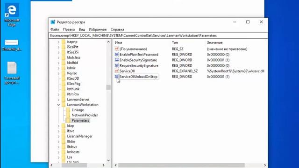Click the lmhosts folder icon
The image size is (299, 168).
point(64,152)
